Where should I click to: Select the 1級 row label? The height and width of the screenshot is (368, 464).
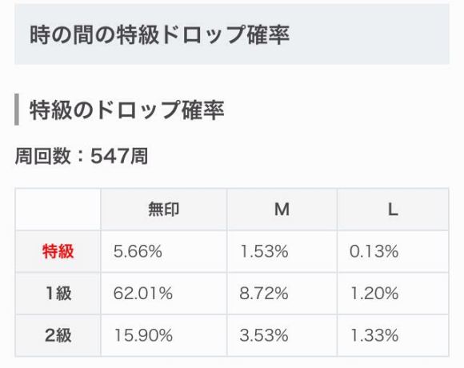[x=58, y=294]
